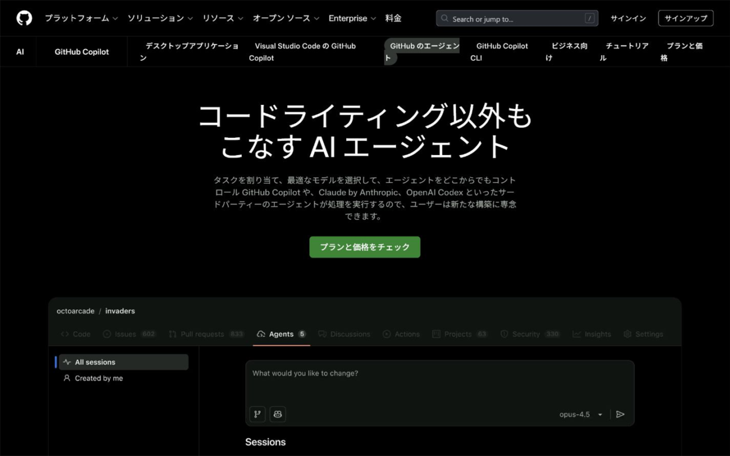The height and width of the screenshot is (456, 730).
Task: Click the Sessions heading
Action: (265, 442)
